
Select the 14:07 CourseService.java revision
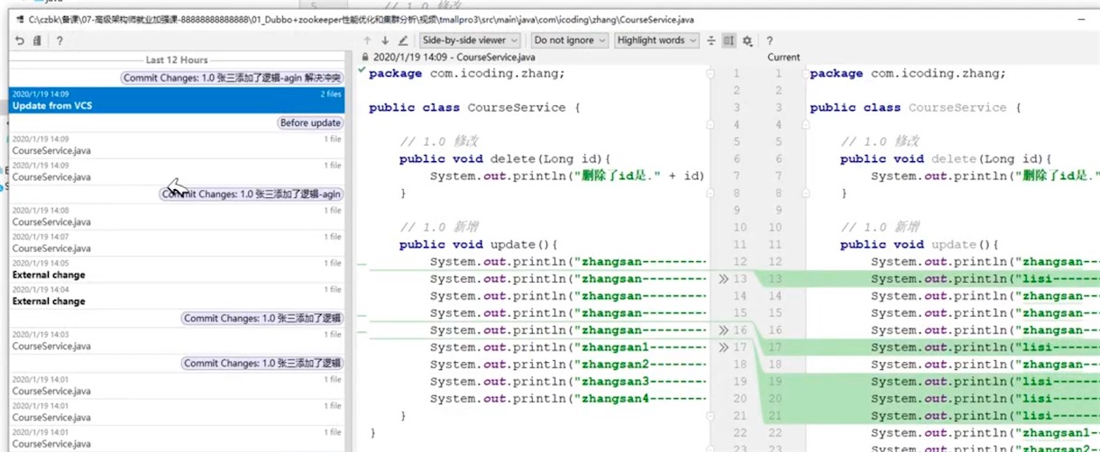click(177, 242)
